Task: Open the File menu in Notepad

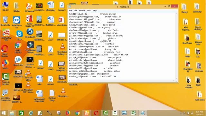Action: [x=70, y=11]
